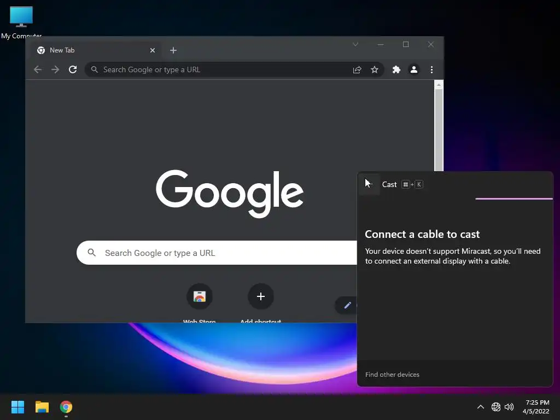Open File Explorer from the taskbar

click(42, 407)
